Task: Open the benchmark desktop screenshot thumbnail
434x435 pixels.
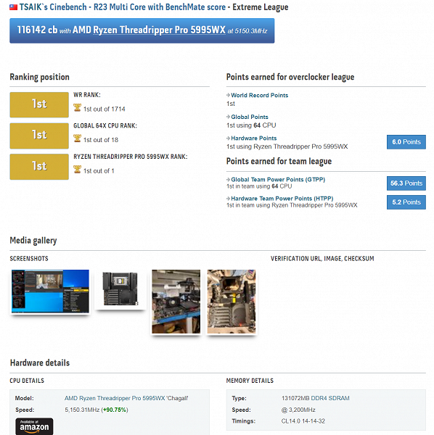Action: coord(50,291)
